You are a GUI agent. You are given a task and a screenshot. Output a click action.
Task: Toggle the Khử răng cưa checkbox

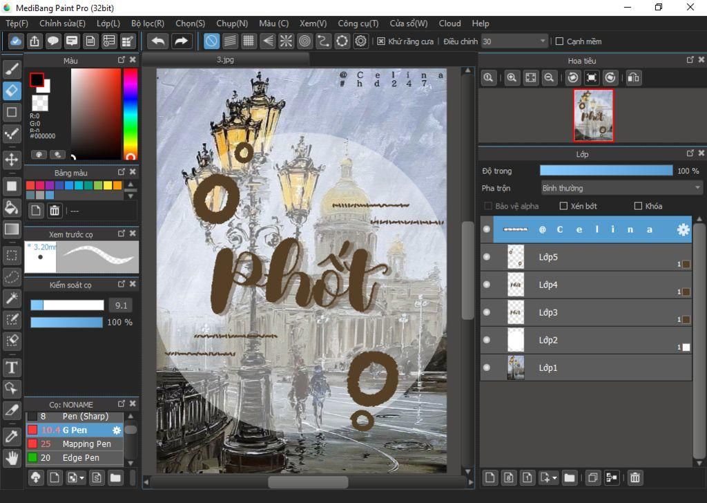click(381, 41)
